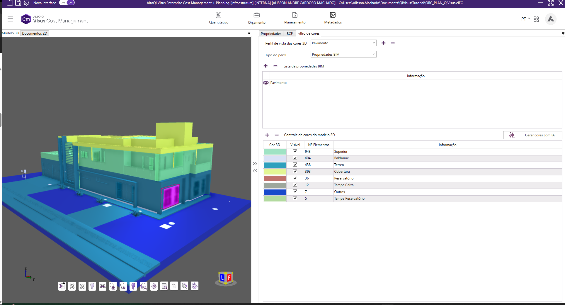Toggle eye visibility for Pavimento property
Screen dimensions: 565x305
tap(266, 83)
